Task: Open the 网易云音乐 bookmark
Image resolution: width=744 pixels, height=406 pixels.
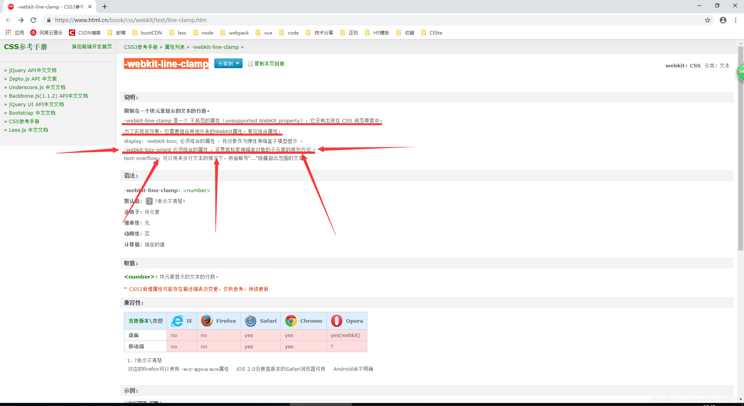Action: pos(46,33)
